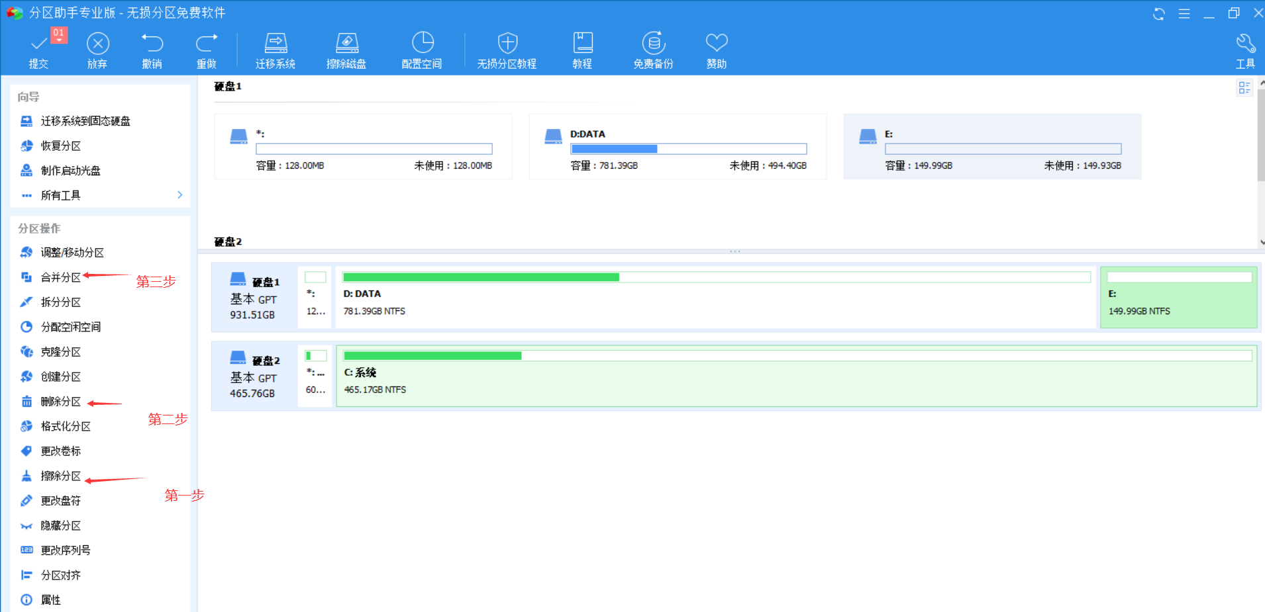Expand 所有工具 arrow
Image resolution: width=1265 pixels, height=612 pixels.
[x=179, y=195]
